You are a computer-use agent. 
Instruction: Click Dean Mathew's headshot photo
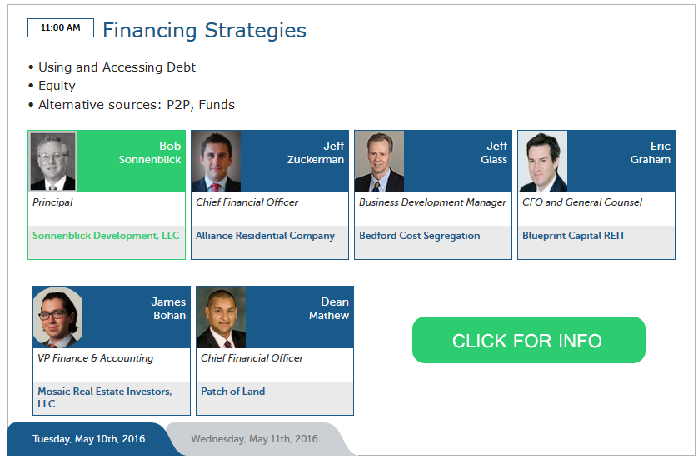(x=222, y=317)
